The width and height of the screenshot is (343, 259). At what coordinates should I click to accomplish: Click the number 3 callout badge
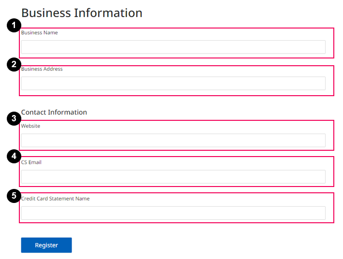click(14, 119)
